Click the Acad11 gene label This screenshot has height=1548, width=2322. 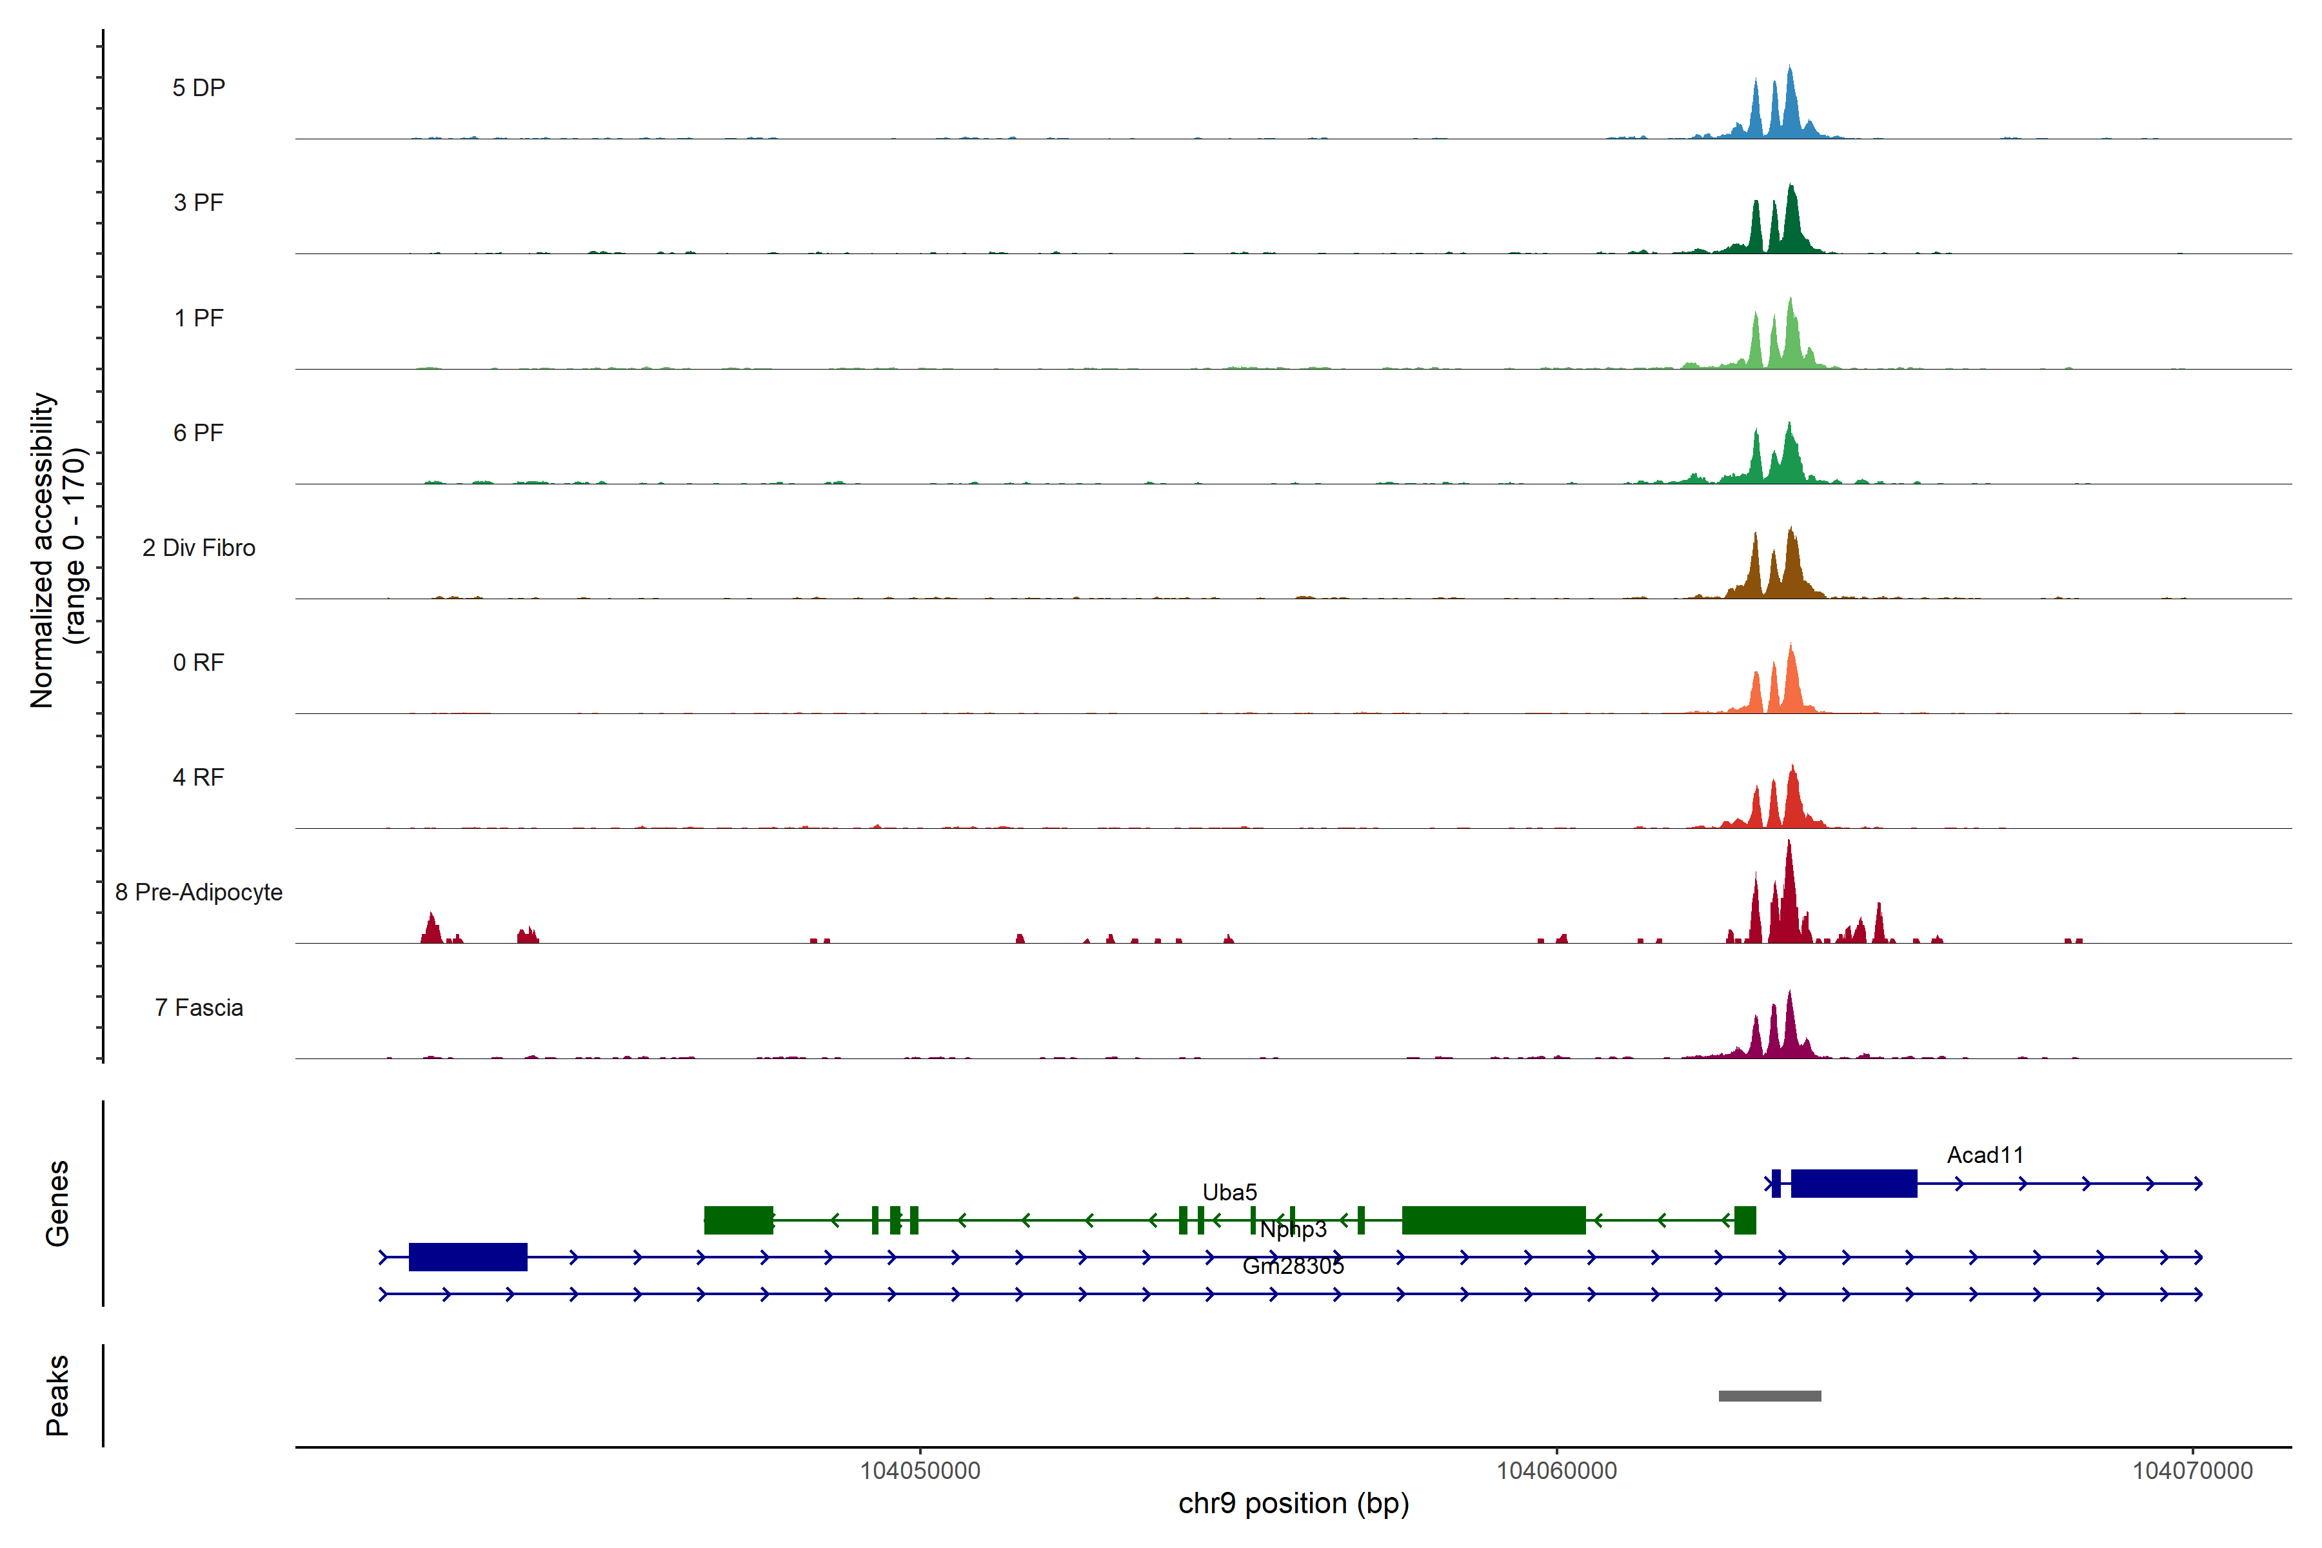click(1985, 1155)
